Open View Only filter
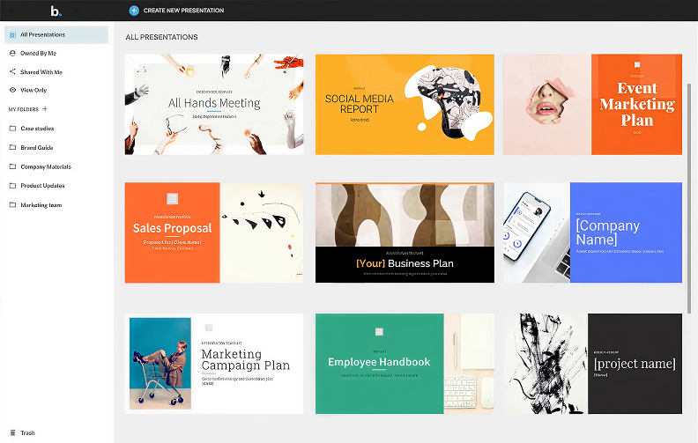This screenshot has height=443, width=698. [x=33, y=90]
